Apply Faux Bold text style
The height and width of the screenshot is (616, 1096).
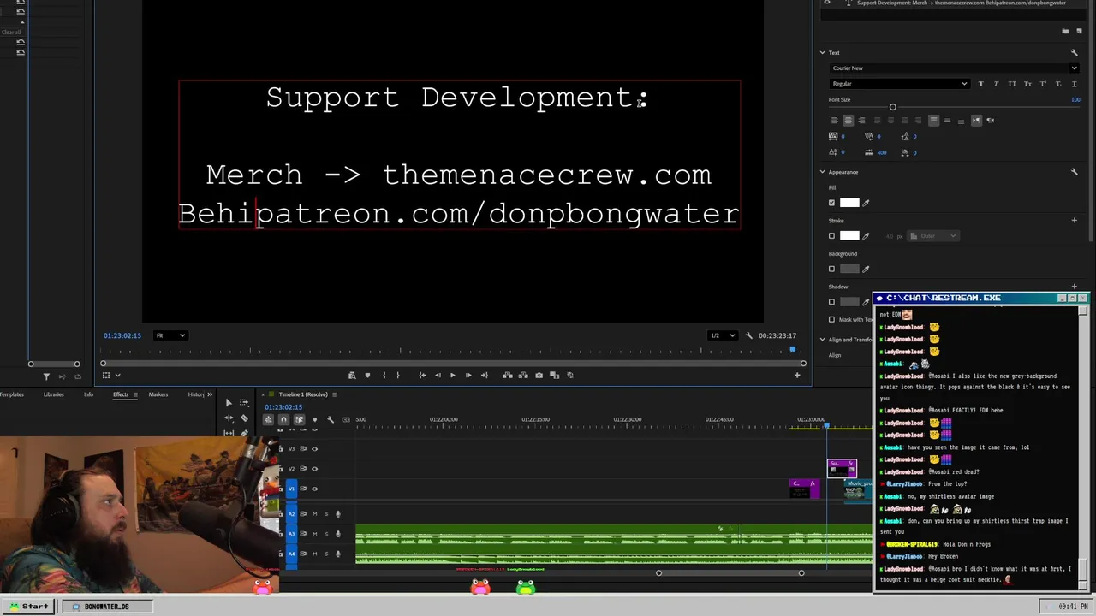[x=981, y=84]
